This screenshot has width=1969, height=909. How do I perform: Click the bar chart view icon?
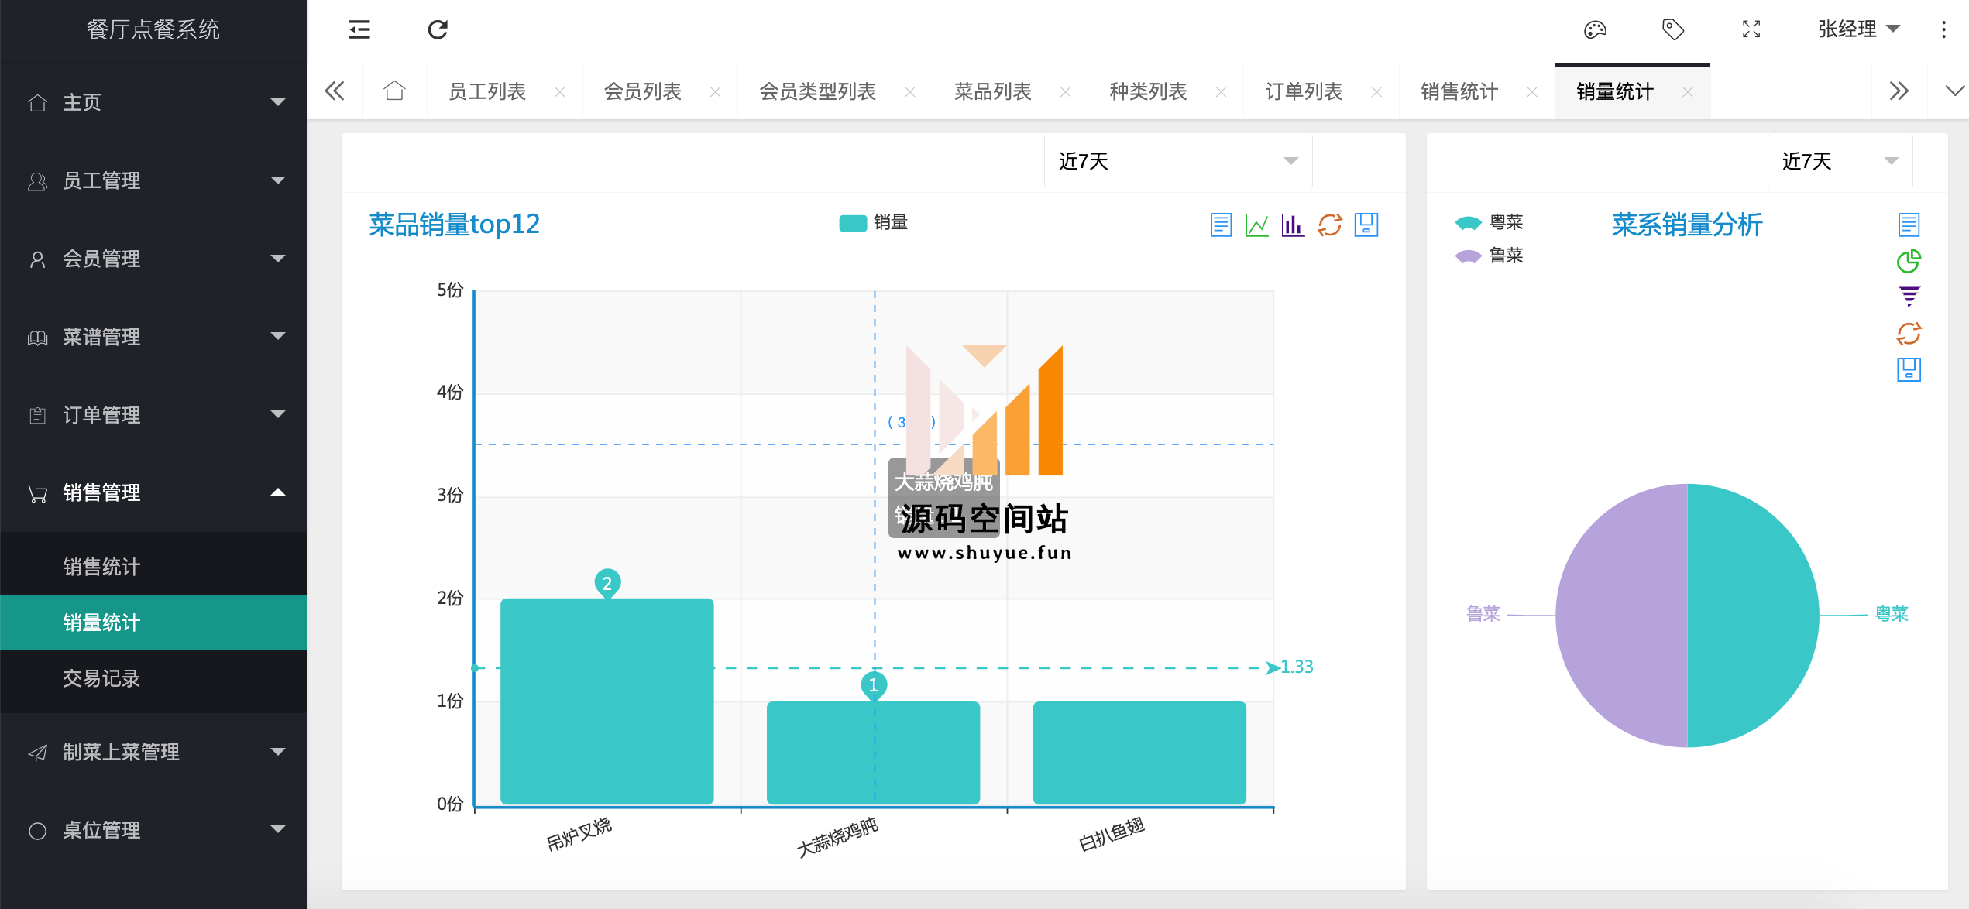click(1293, 225)
